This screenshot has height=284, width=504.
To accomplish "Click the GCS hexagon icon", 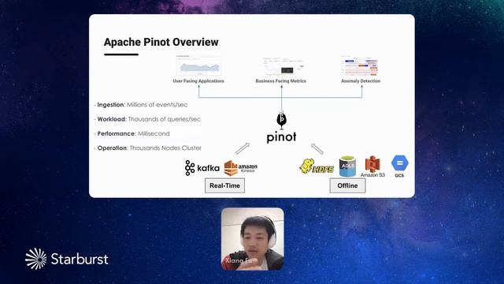I will [399, 163].
